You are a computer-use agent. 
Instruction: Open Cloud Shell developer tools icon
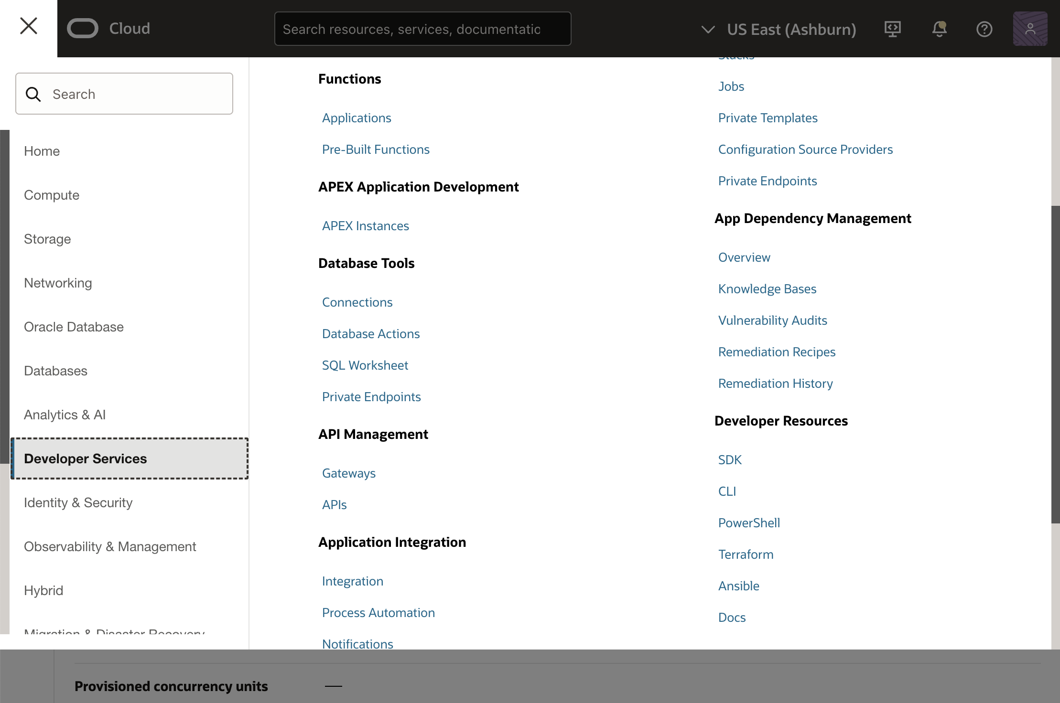pos(892,29)
